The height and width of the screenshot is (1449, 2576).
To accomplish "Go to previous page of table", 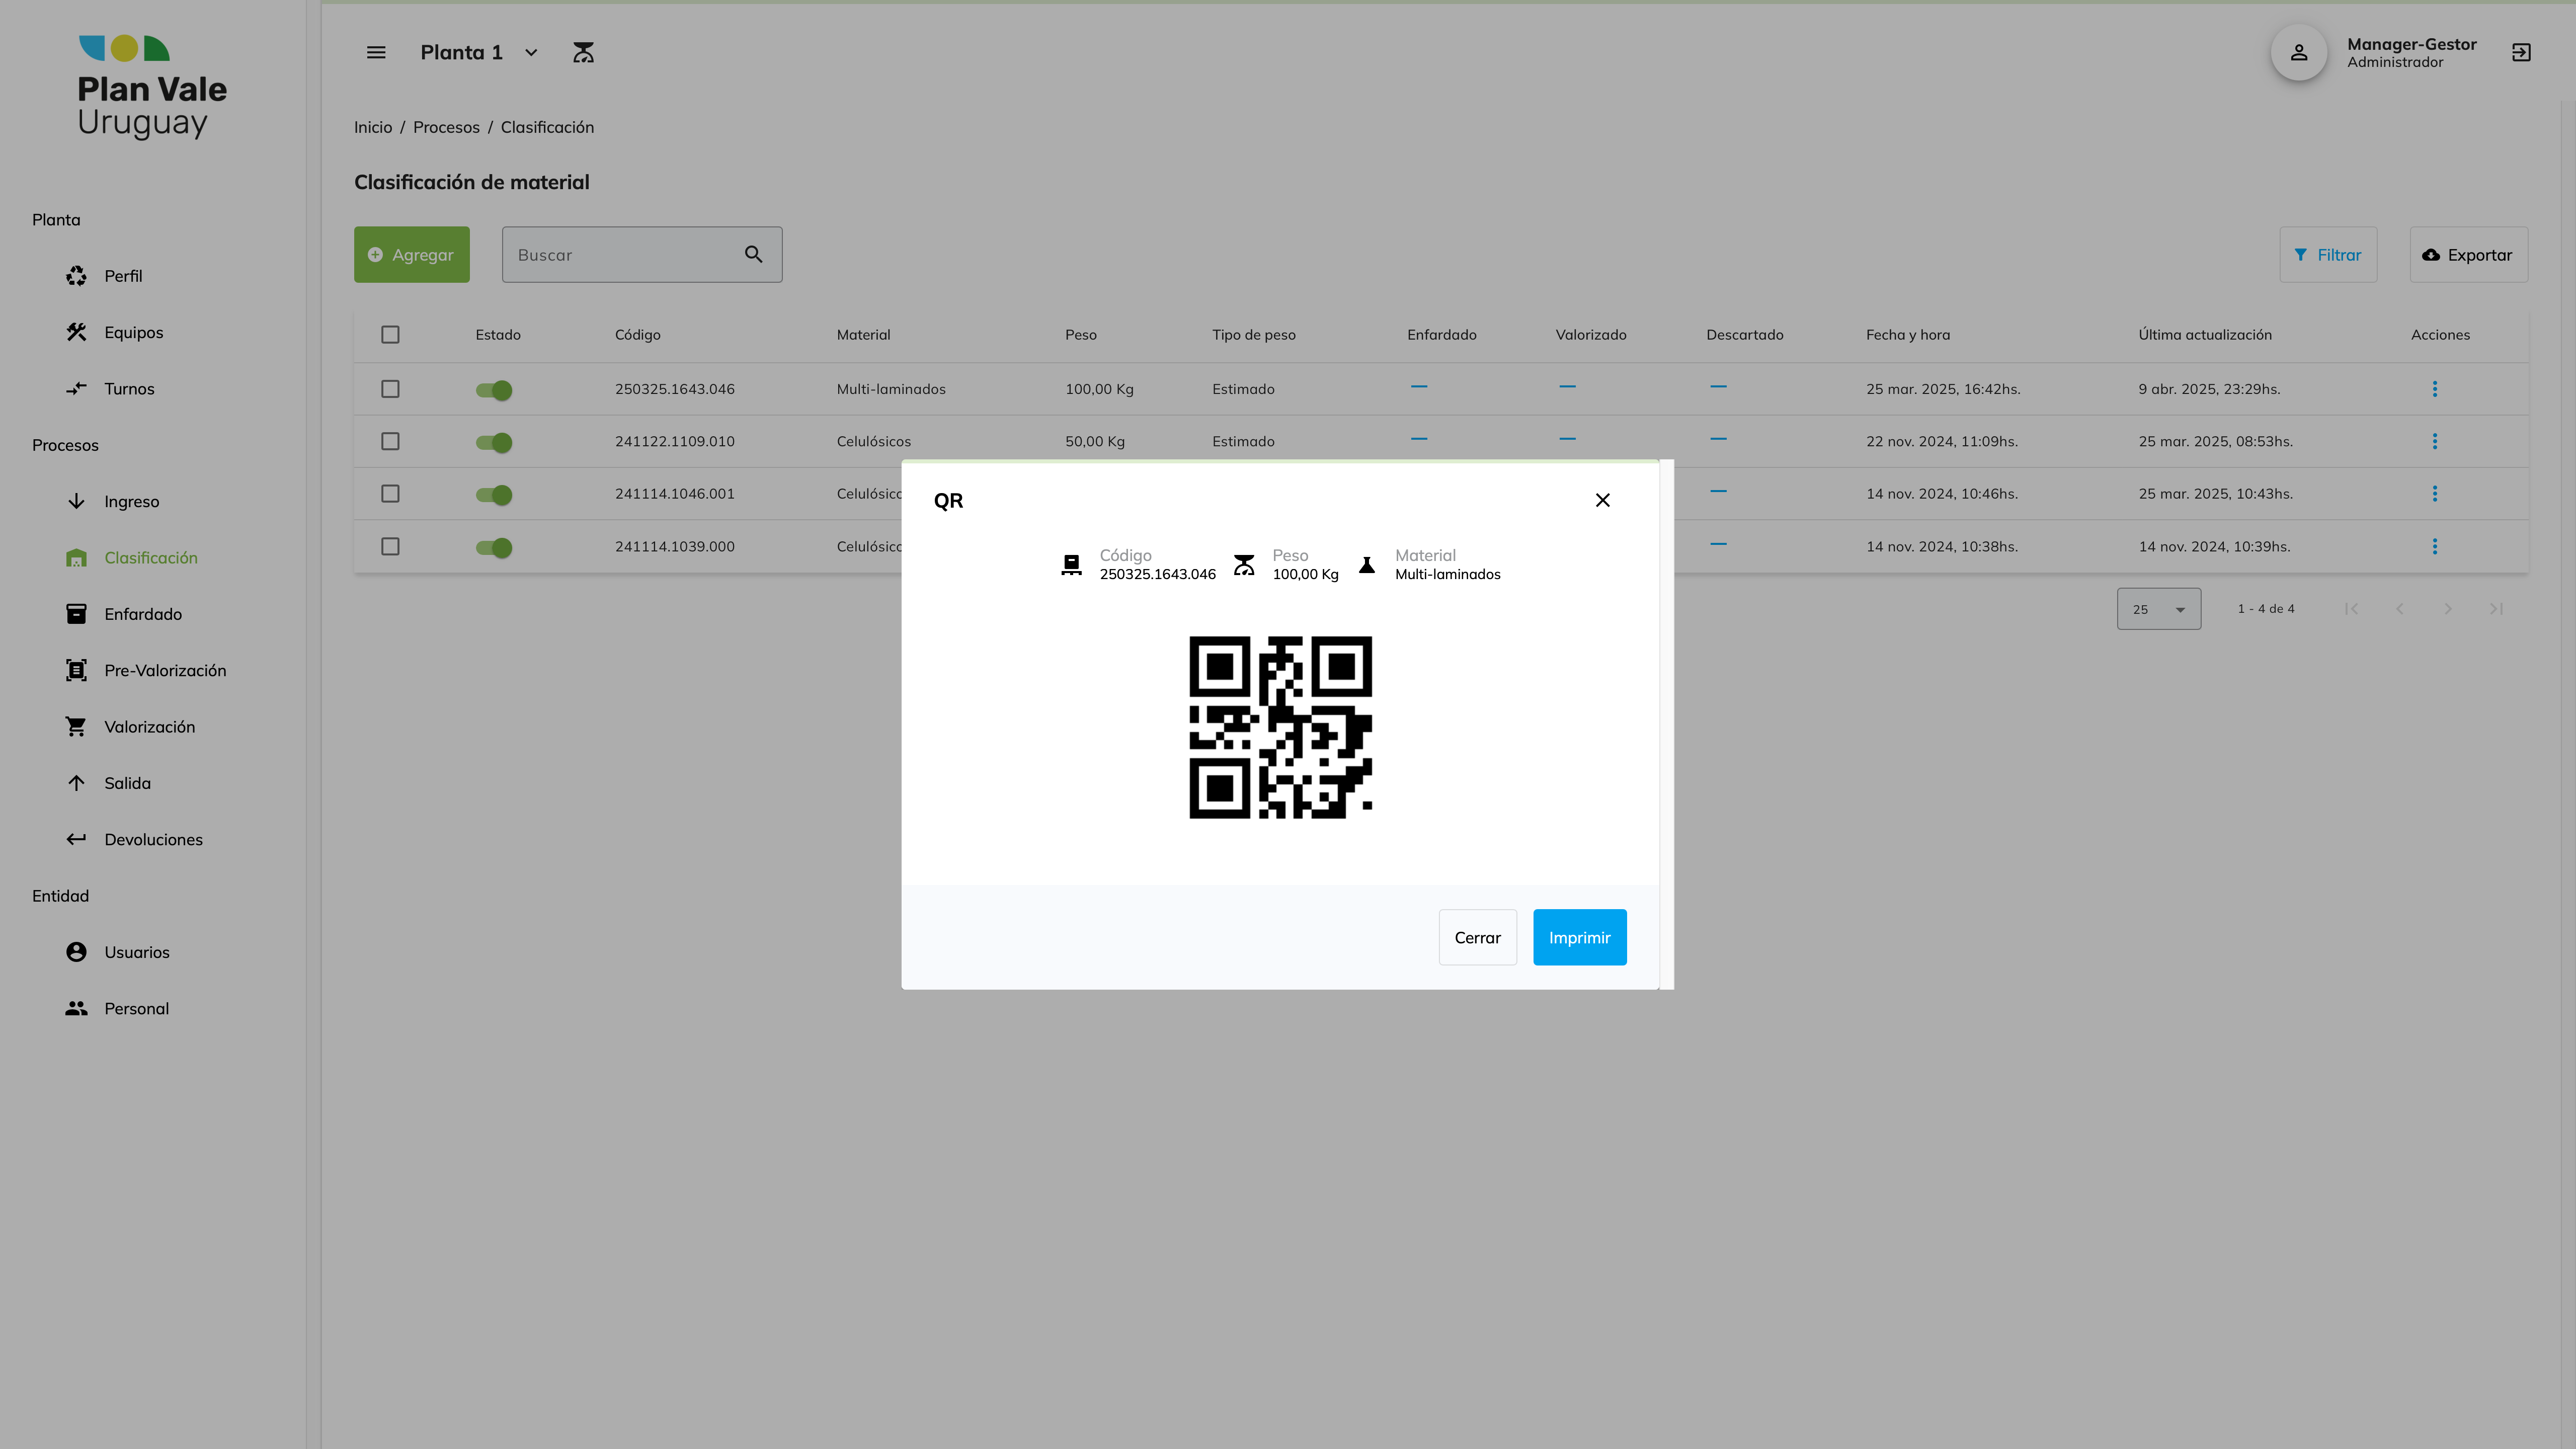I will (2399, 609).
